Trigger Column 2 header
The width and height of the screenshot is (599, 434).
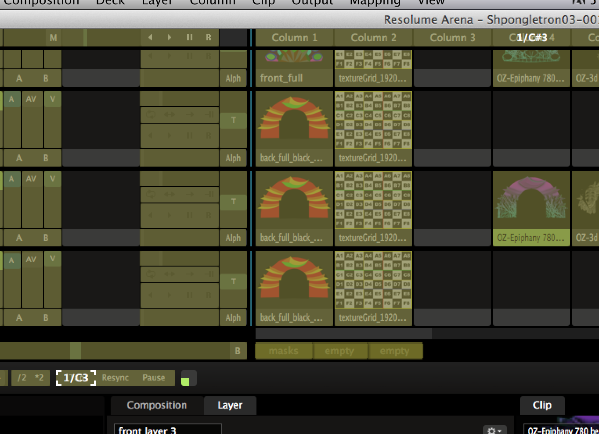[373, 38]
